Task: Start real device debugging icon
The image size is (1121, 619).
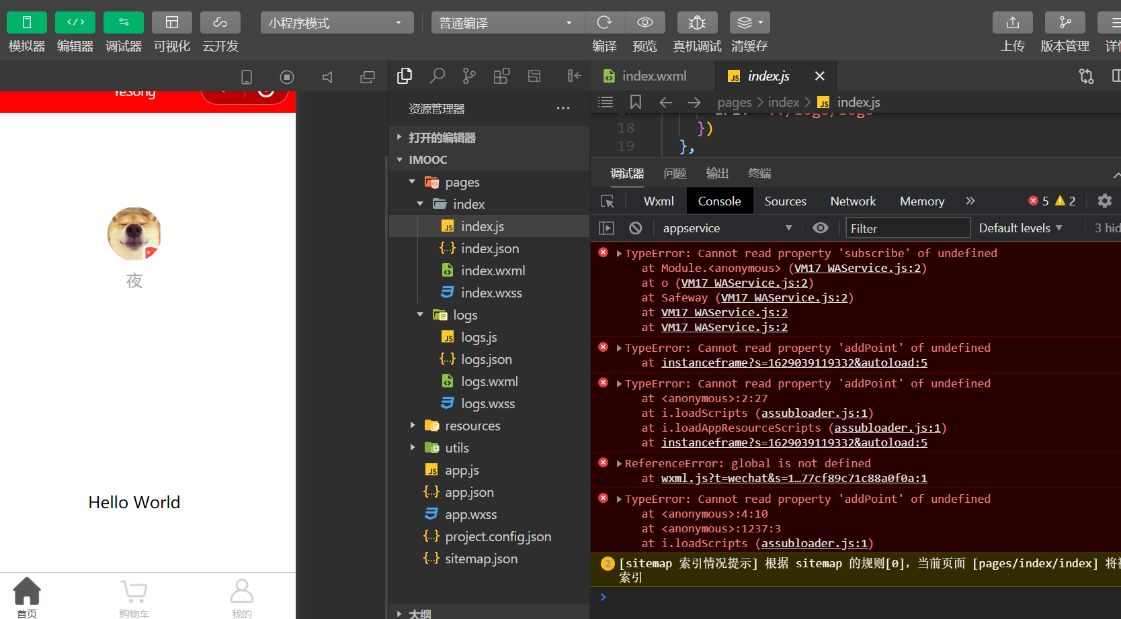Action: pyautogui.click(x=697, y=22)
